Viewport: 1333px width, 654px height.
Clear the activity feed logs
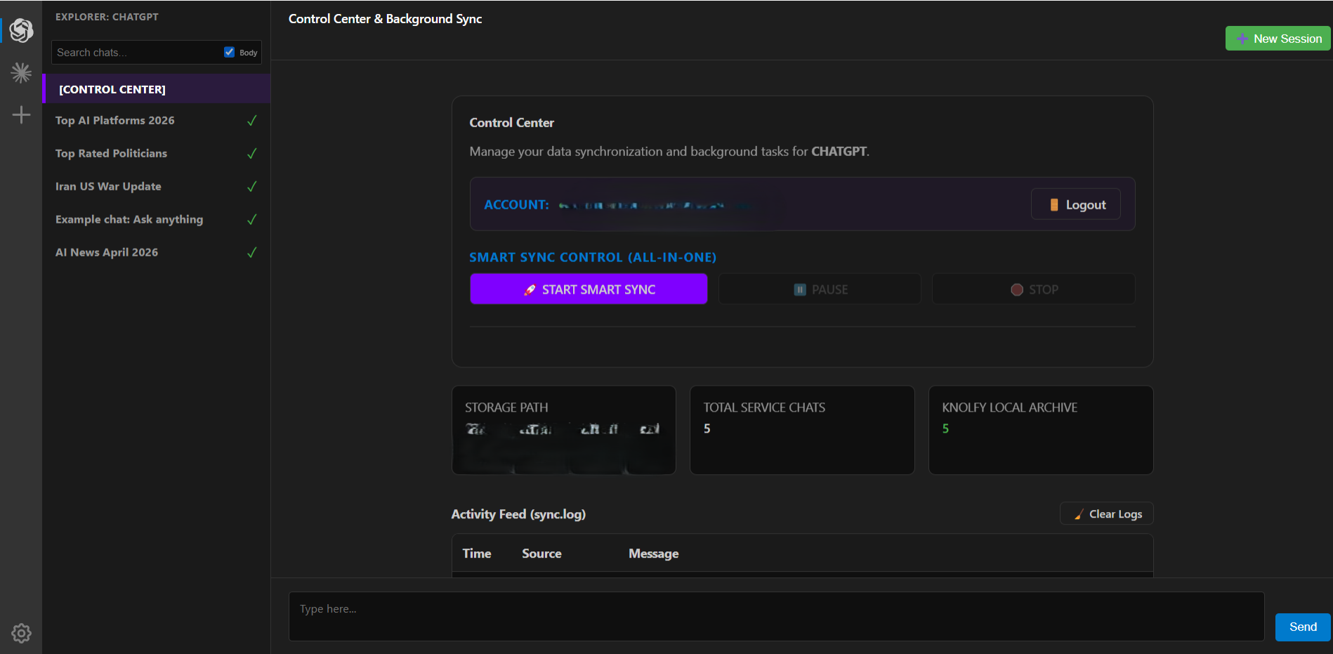tap(1107, 514)
